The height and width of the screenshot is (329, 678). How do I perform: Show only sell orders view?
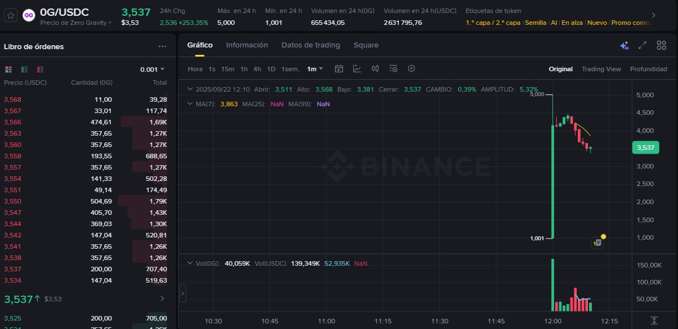[x=40, y=69]
